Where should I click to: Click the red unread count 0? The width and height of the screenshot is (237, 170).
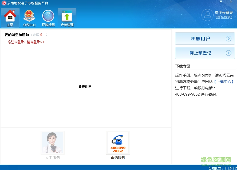click(x=42, y=35)
